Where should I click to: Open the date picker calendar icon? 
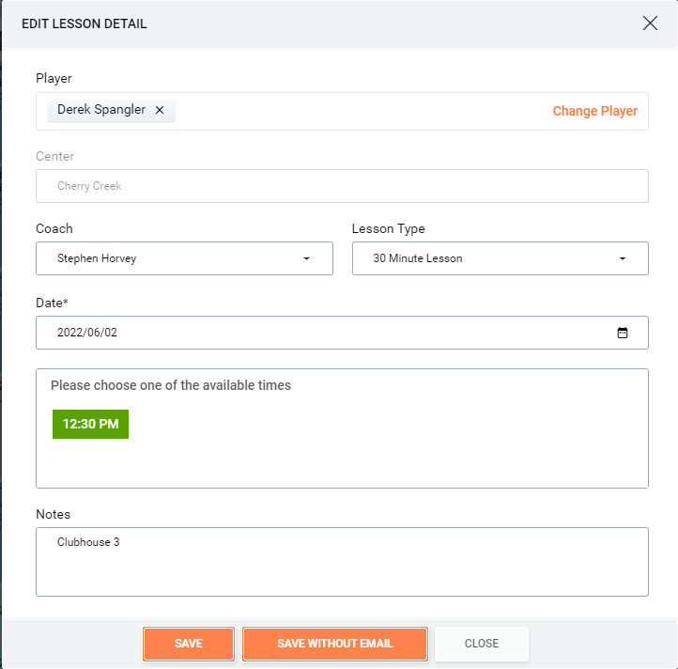[622, 333]
